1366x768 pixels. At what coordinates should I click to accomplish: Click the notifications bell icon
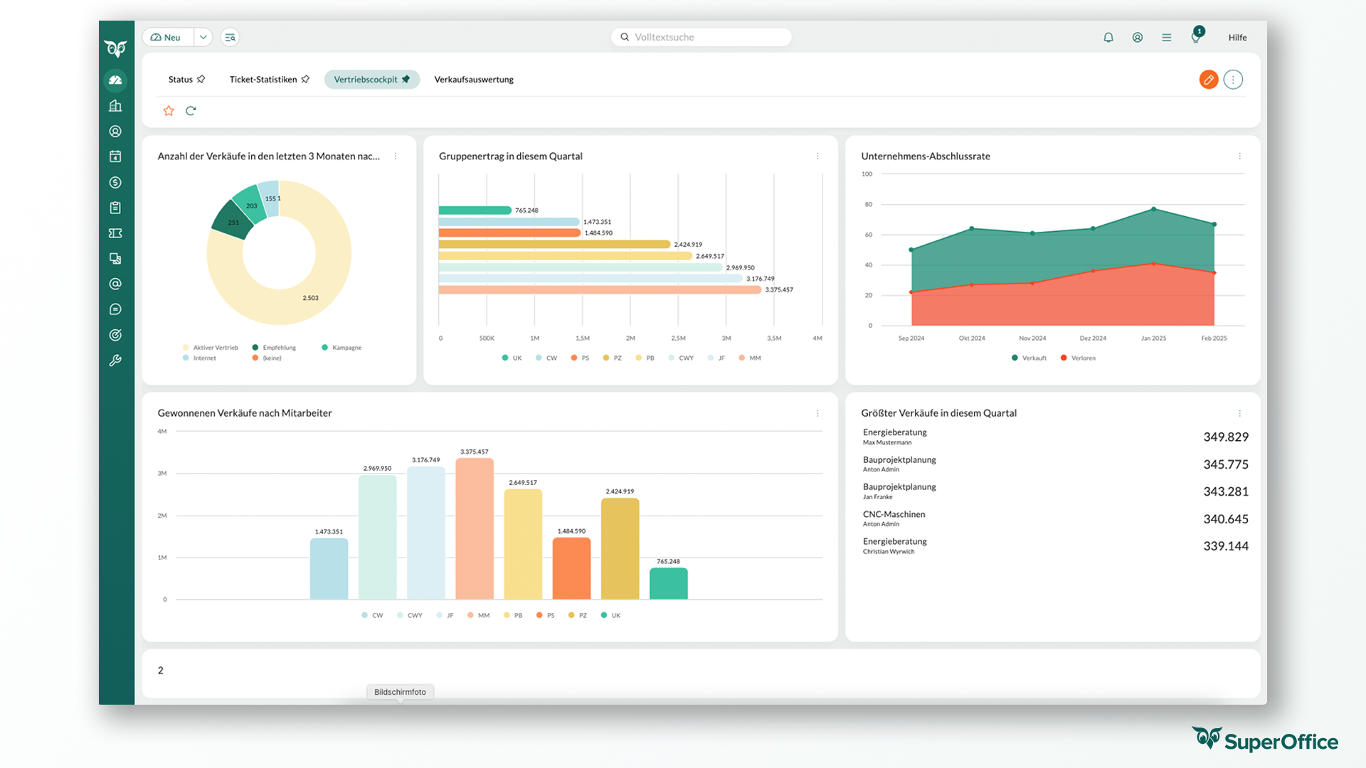(x=1108, y=37)
